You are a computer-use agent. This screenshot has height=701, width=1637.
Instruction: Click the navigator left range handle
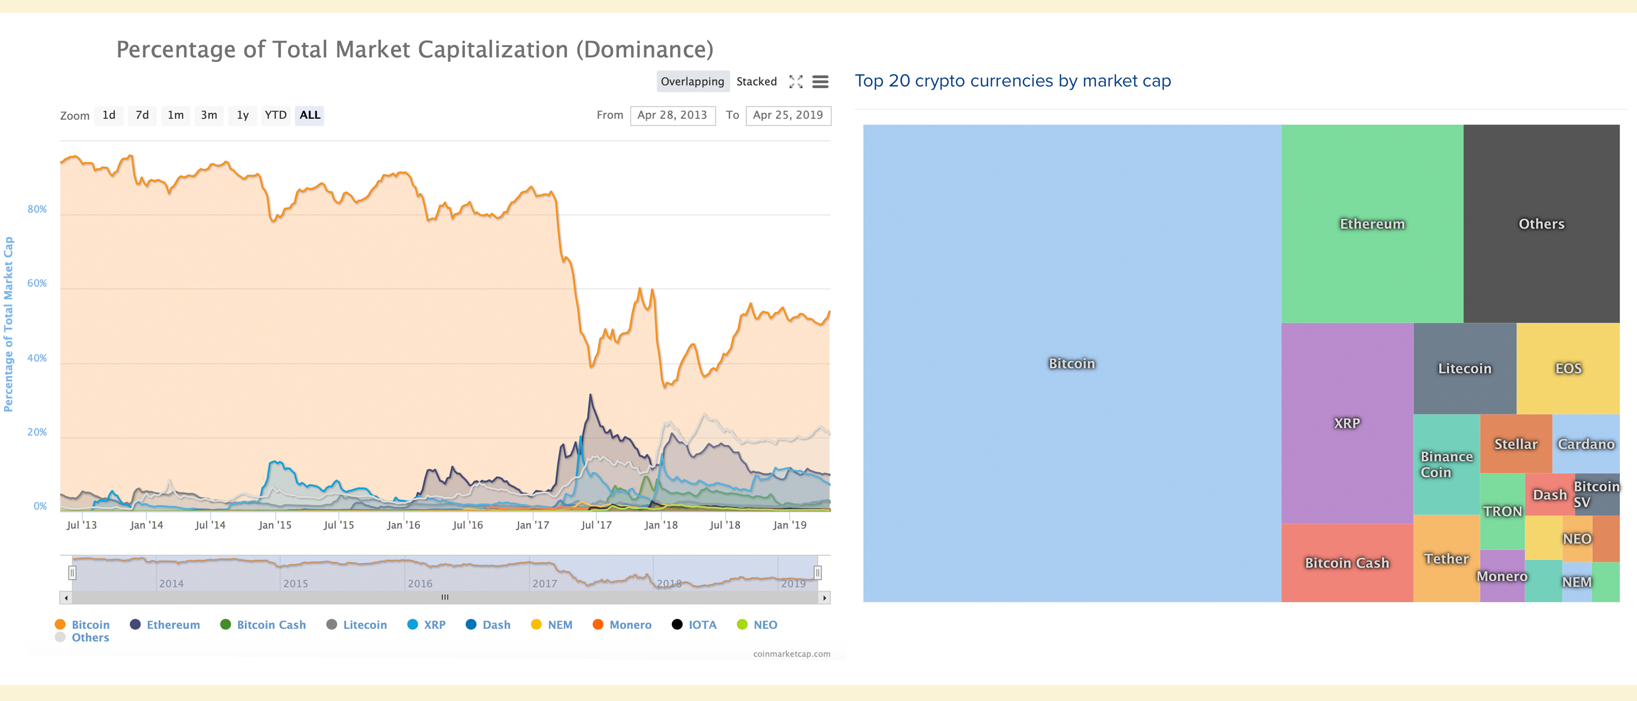tap(72, 573)
